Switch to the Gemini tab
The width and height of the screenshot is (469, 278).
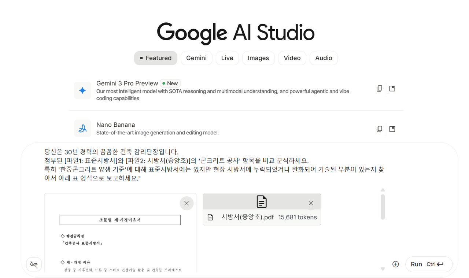point(196,58)
